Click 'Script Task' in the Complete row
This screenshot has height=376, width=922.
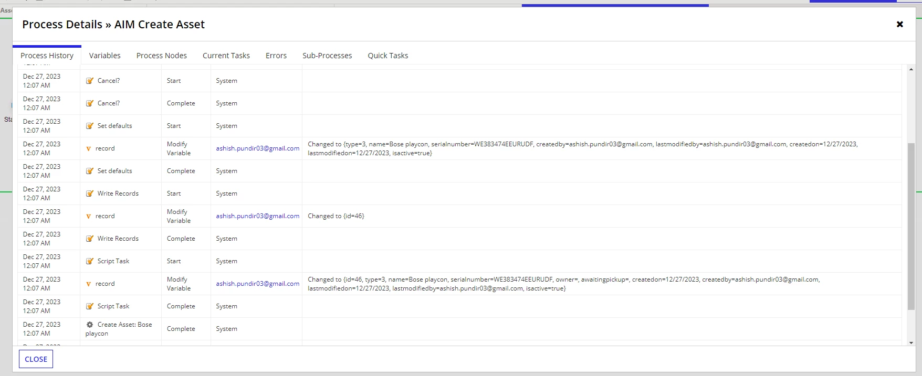113,306
